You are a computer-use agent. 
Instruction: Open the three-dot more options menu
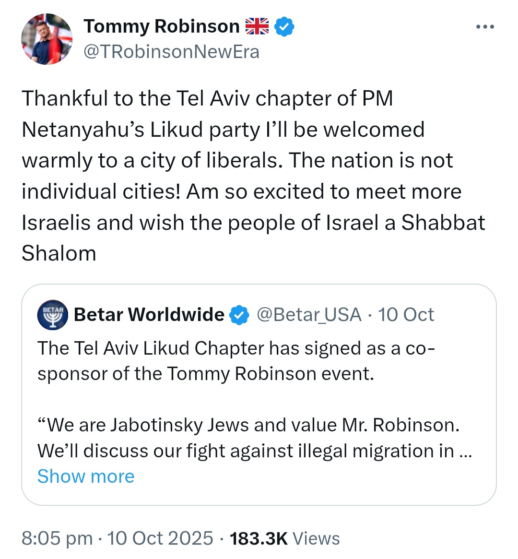click(485, 27)
